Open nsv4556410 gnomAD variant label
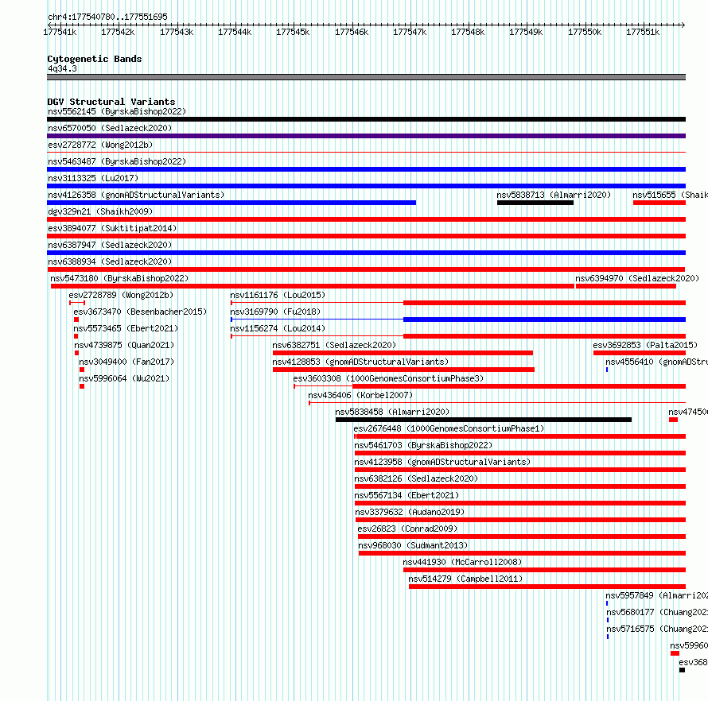The height and width of the screenshot is (701, 708). (x=656, y=362)
